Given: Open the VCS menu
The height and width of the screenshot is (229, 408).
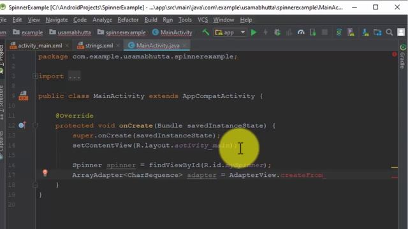Looking at the screenshot, I should pyautogui.click(x=203, y=20).
